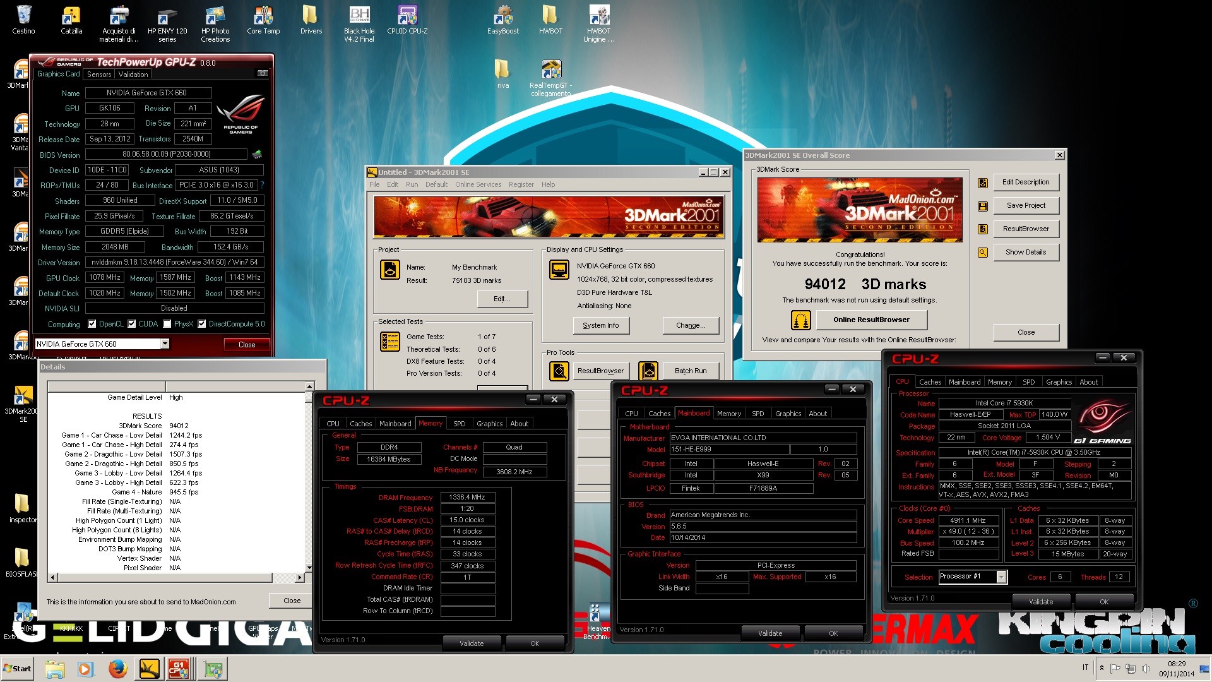Click the DRAM Frequency value 1336.4 MHz

pos(467,498)
